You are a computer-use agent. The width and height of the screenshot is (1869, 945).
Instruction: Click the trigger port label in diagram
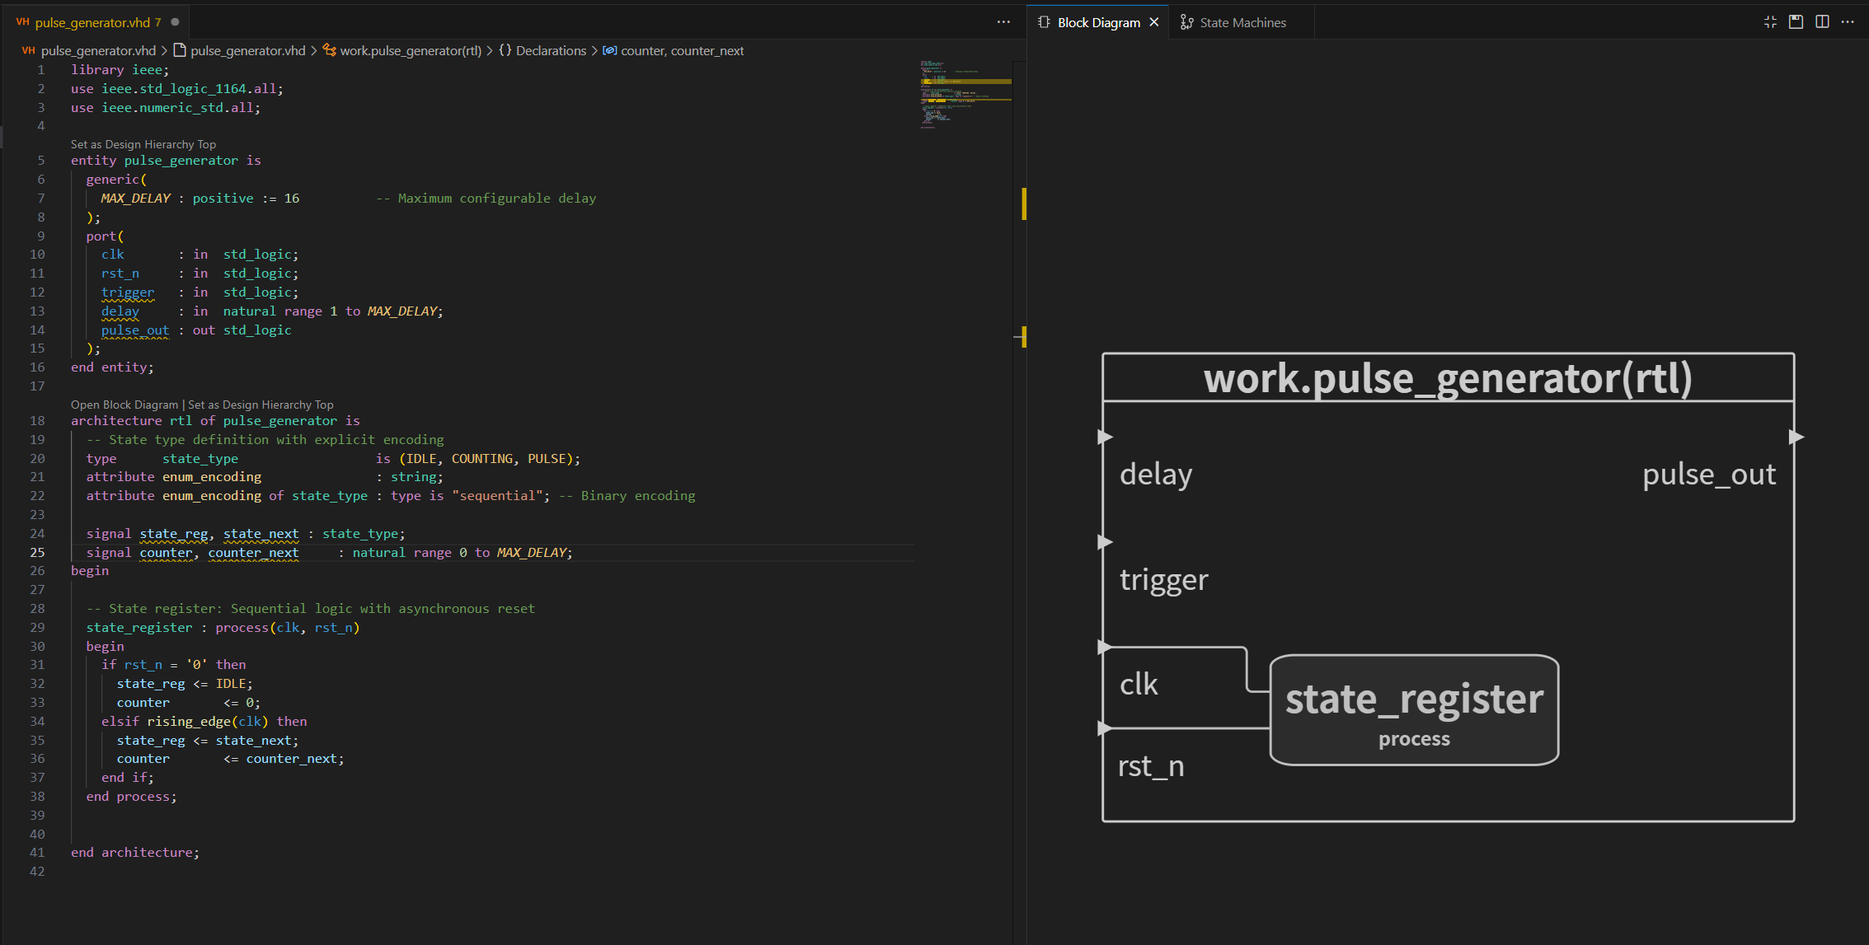click(1163, 580)
